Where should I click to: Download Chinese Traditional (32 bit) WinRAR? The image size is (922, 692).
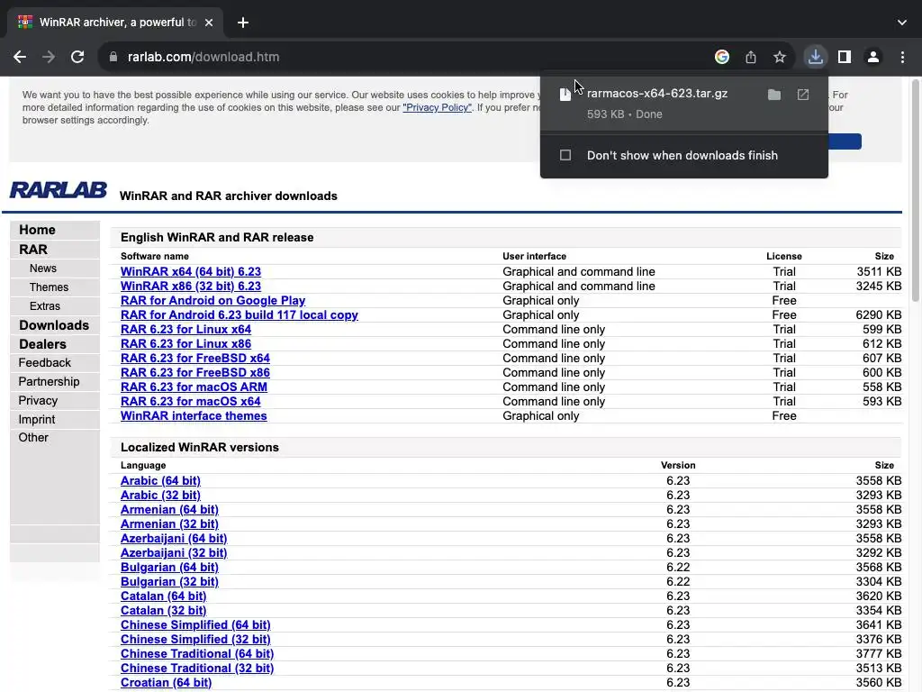pyautogui.click(x=197, y=669)
